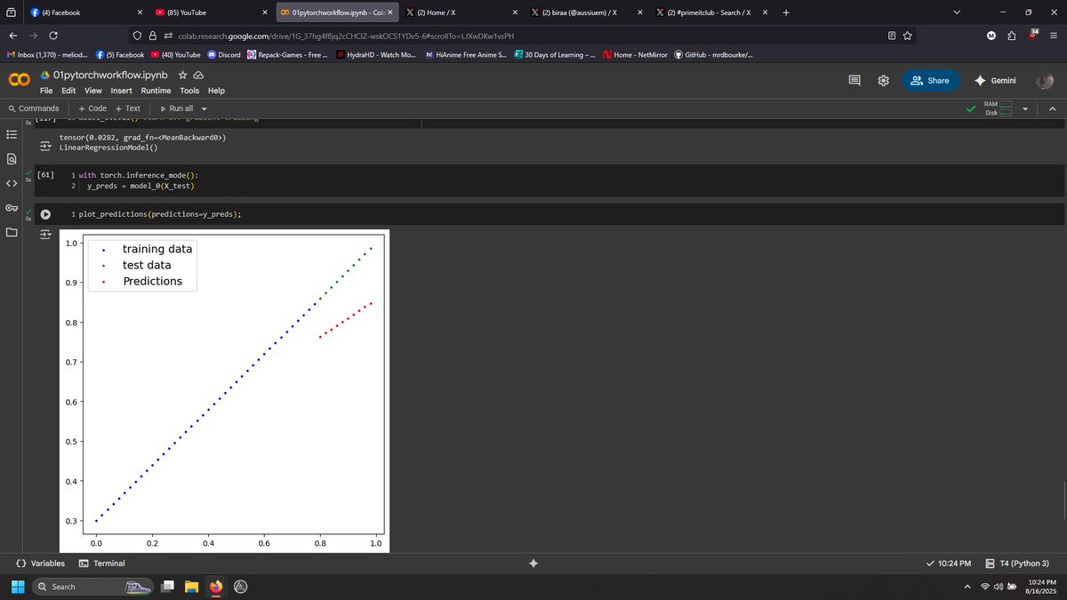Image resolution: width=1067 pixels, height=600 pixels.
Task: Expand the runtime connection options dropdown
Action: click(1025, 109)
